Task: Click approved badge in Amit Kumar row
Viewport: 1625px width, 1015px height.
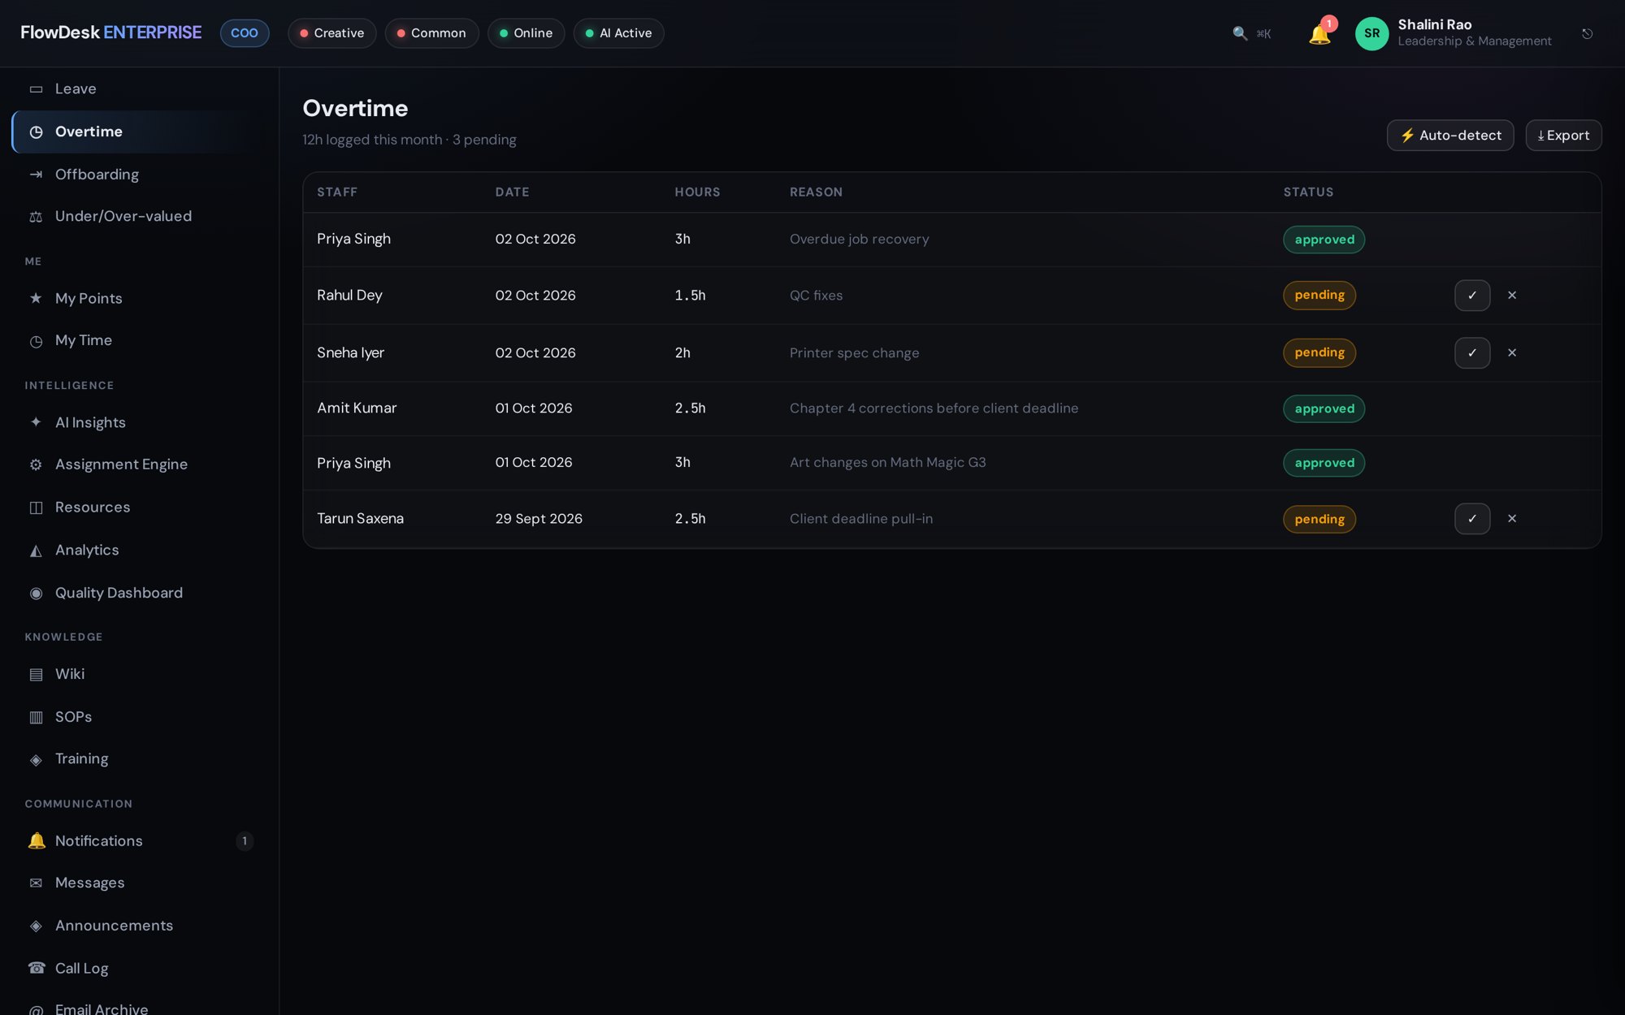Action: pyautogui.click(x=1324, y=408)
